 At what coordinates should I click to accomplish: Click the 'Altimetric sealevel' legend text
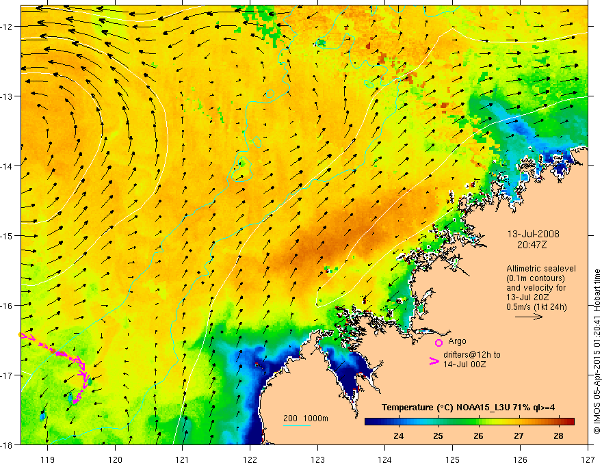[541, 269]
